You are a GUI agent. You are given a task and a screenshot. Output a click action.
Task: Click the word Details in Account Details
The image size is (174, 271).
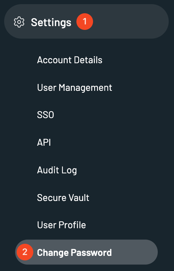point(88,60)
